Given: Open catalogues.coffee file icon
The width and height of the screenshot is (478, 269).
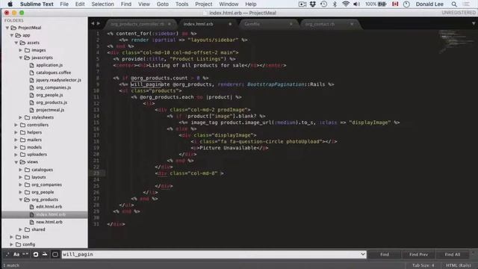Looking at the screenshot, I should 31,72.
